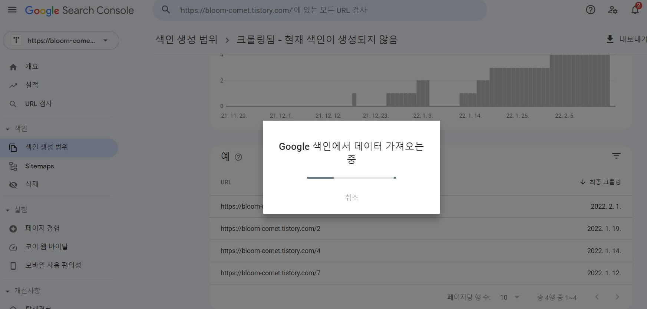Click the date 2022. 1. 14. cell
Viewport: 647px width, 309px height.
604,251
